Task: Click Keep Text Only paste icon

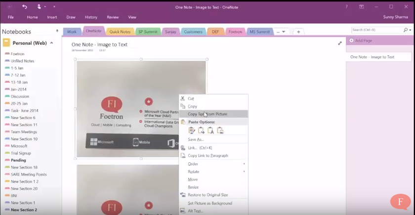Action: coord(210,131)
